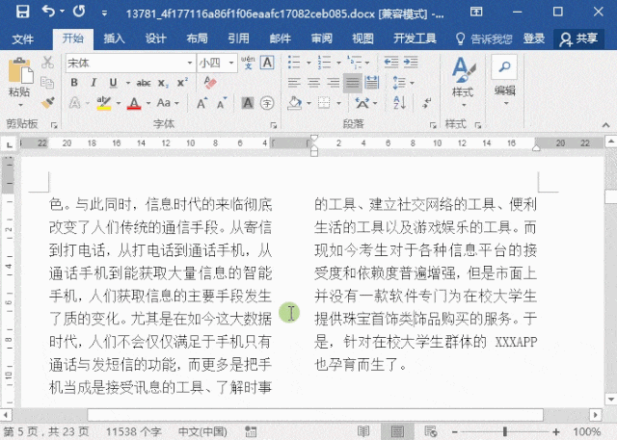Open Quick Access Toolbar customize arrow

[x=104, y=13]
